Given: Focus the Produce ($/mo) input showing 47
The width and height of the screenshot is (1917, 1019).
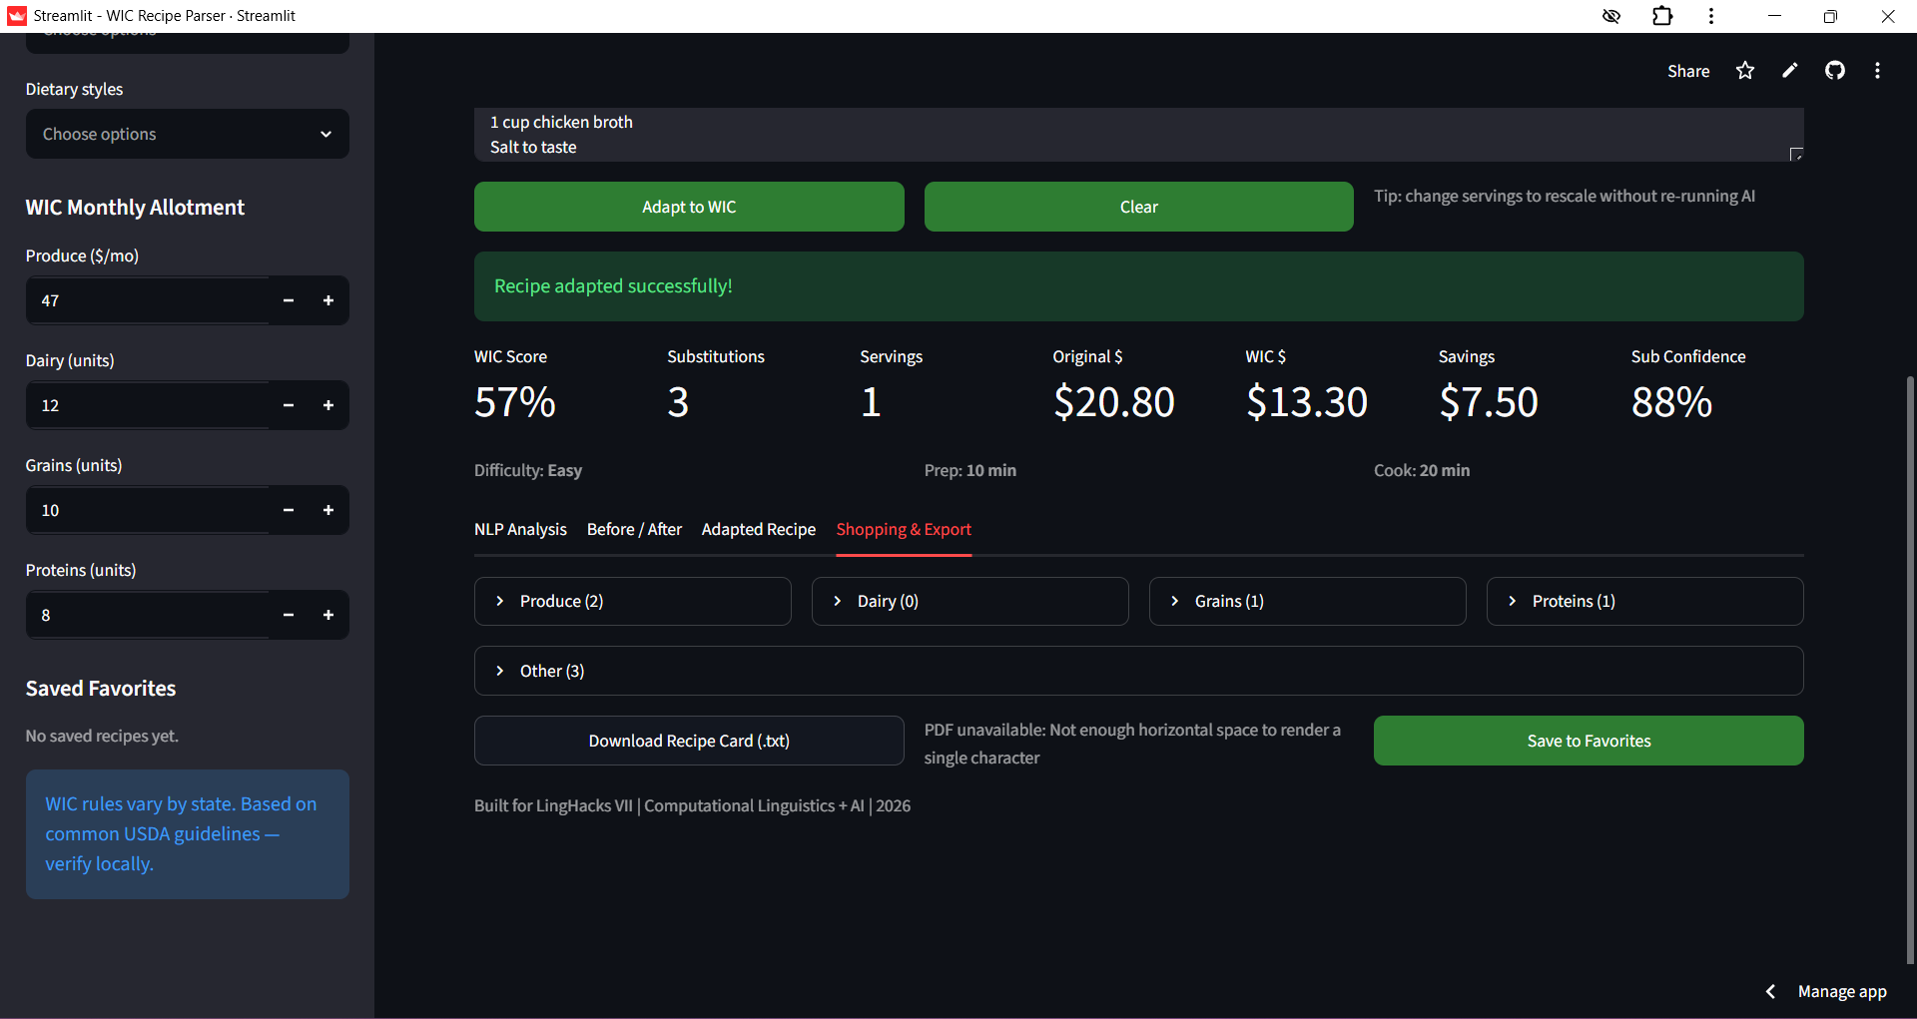Looking at the screenshot, I should pos(148,300).
